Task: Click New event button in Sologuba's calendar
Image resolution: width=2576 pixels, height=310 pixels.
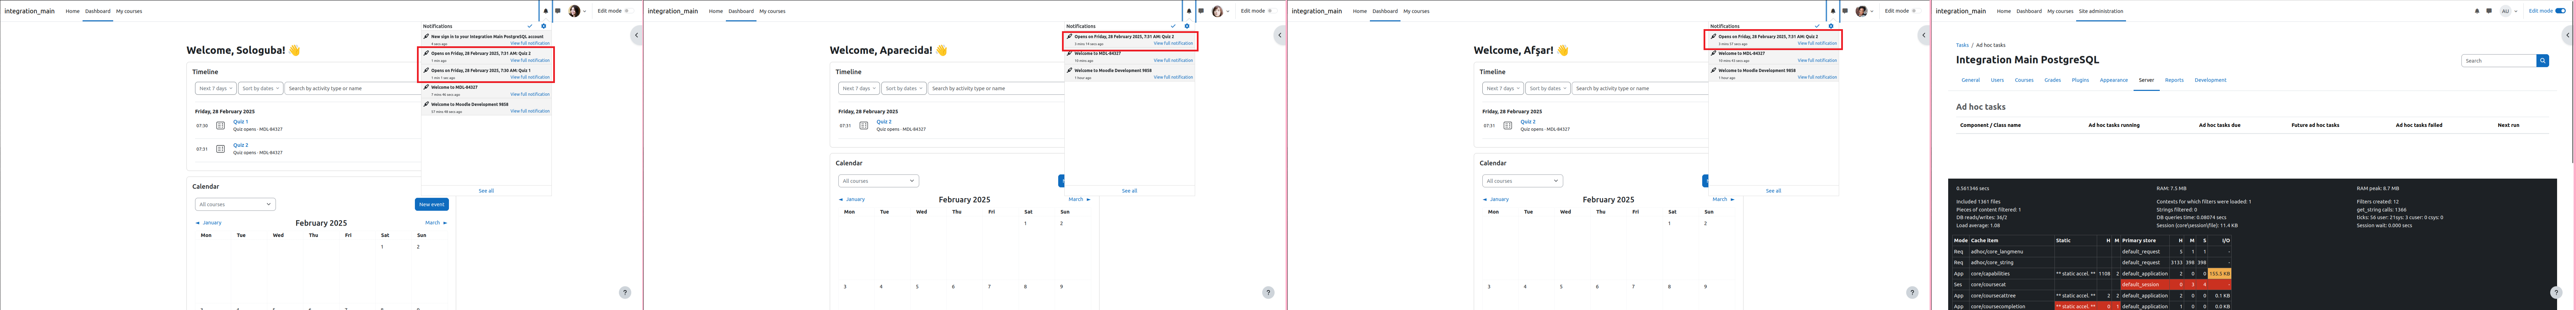Action: click(432, 204)
